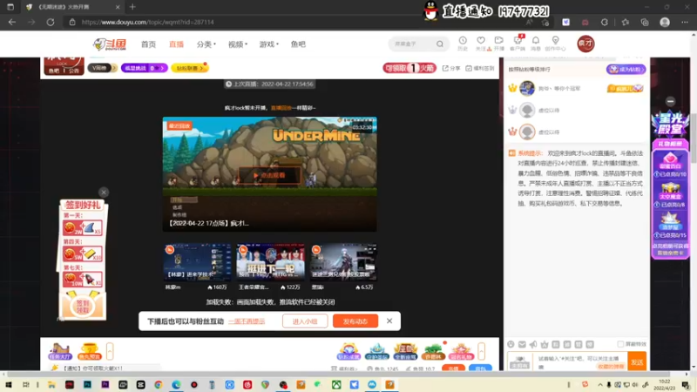Click the crown icon in chat toolbar
697x392 pixels.
pyautogui.click(x=544, y=344)
